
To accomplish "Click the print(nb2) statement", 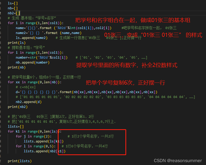I will (18, 107).
